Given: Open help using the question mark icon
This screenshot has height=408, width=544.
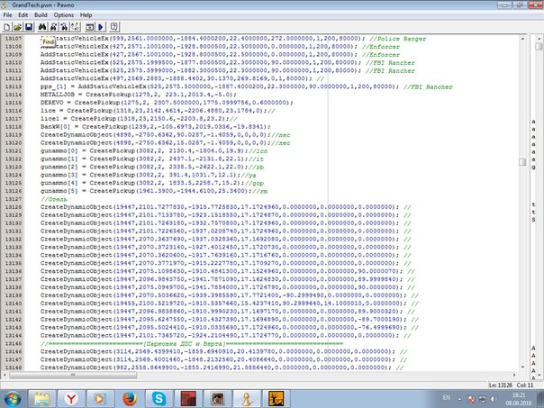Looking at the screenshot, I should [x=114, y=27].
